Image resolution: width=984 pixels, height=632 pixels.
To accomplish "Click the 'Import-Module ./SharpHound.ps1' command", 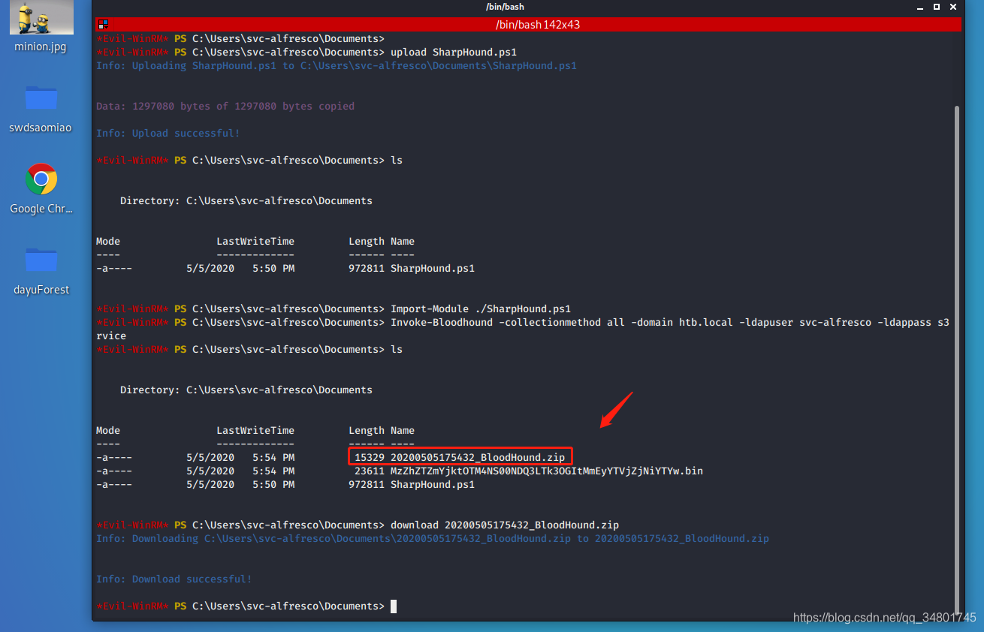I will click(481, 309).
